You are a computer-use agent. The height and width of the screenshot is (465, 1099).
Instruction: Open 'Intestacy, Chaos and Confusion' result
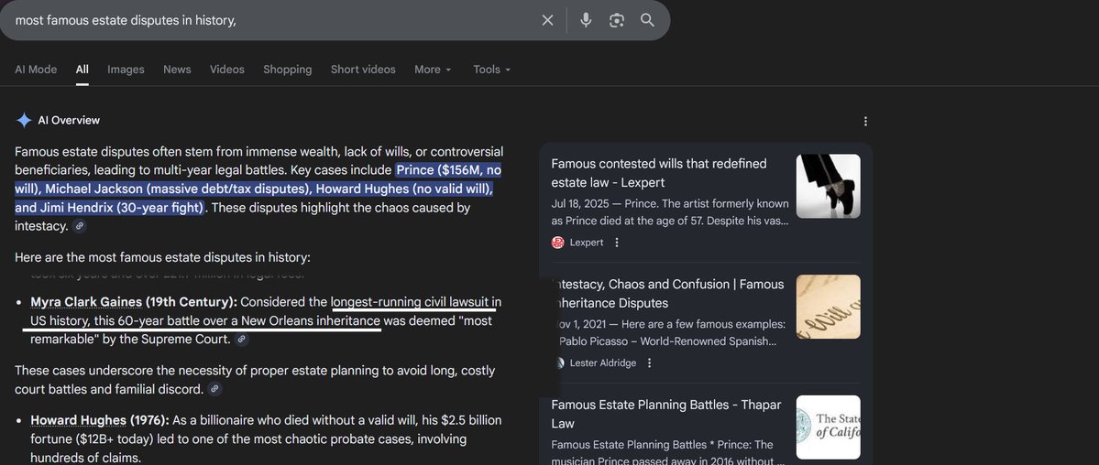[x=668, y=294]
